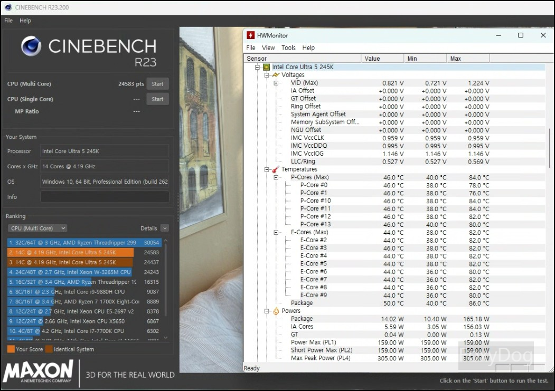
Task: Click the HWMonitor vertical scrollbar
Action: point(550,148)
